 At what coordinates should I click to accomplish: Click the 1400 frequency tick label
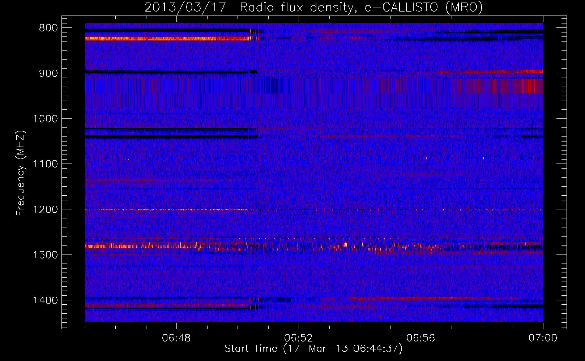45,300
